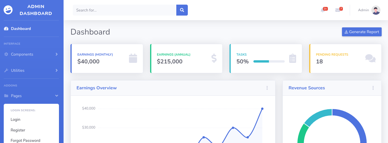This screenshot has height=143, width=388.
Task: Click the Tasks progress bar
Action: (269, 61)
